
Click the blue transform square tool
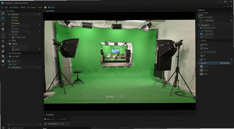coord(3,56)
